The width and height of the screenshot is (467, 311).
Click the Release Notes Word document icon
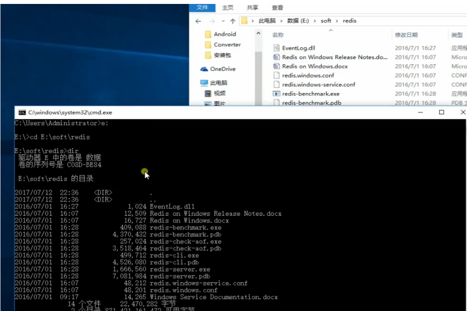point(276,57)
